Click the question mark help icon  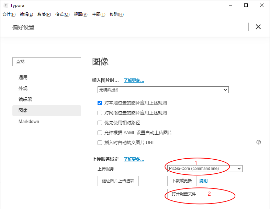tap(258, 142)
